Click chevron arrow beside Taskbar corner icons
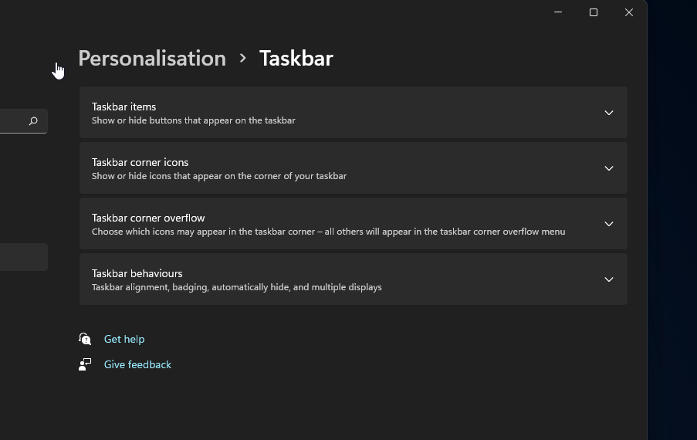 coord(609,168)
